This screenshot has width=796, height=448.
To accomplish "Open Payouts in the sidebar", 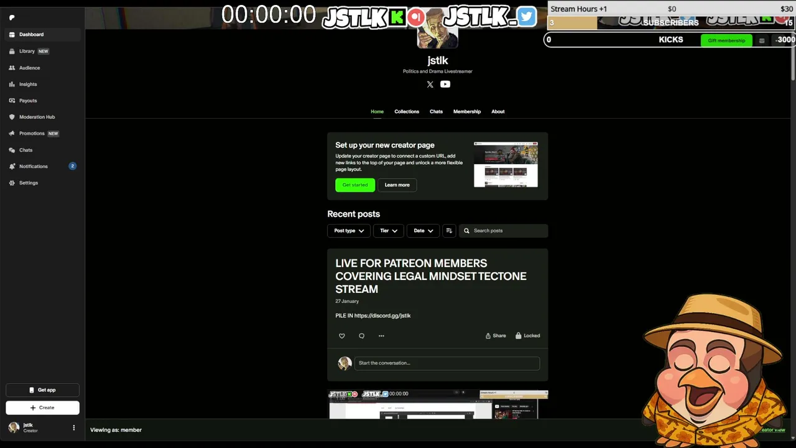I will [42, 100].
